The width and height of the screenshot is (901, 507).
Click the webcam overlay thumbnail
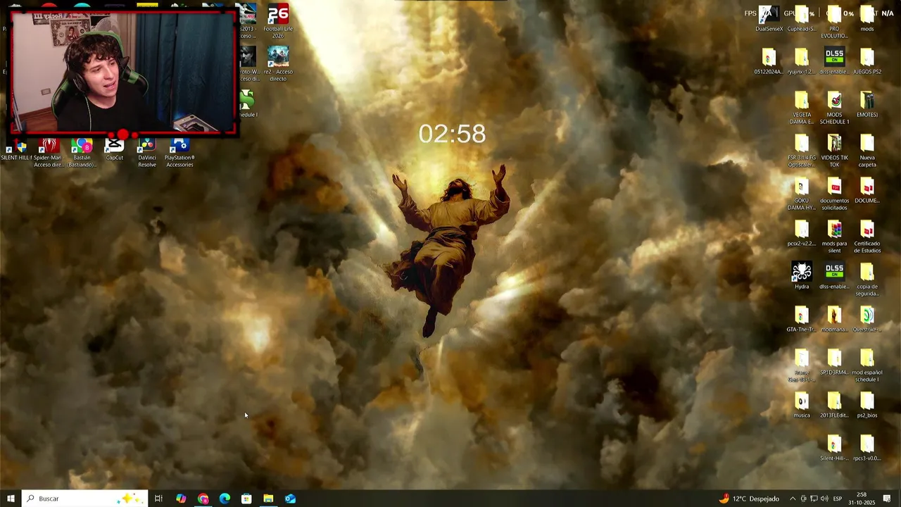[x=123, y=71]
